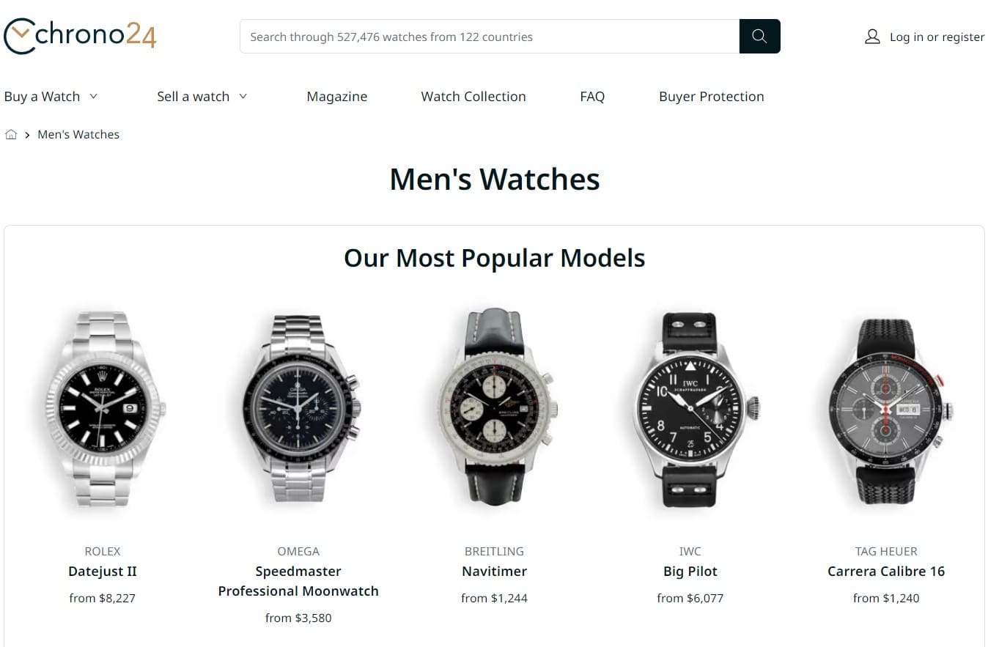This screenshot has height=647, width=988.
Task: Click Log in or register link
Action: [937, 37]
